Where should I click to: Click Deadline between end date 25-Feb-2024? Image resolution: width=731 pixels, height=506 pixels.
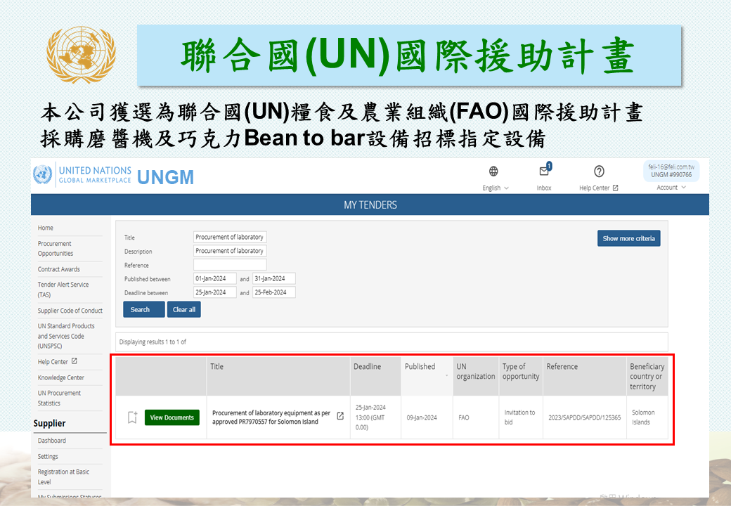[273, 292]
